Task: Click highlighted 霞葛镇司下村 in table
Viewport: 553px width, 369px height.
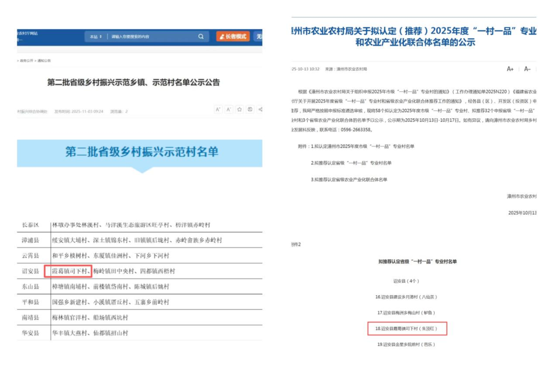Action: click(68, 271)
